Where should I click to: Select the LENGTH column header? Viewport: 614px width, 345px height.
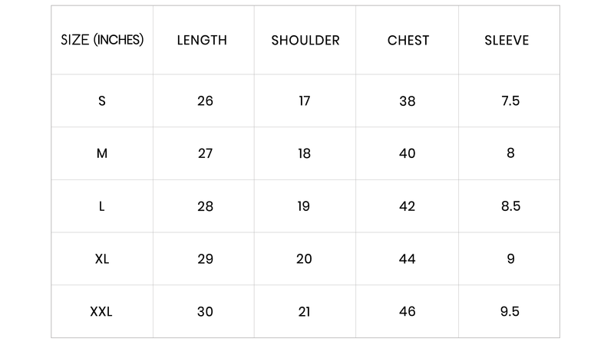click(x=202, y=41)
